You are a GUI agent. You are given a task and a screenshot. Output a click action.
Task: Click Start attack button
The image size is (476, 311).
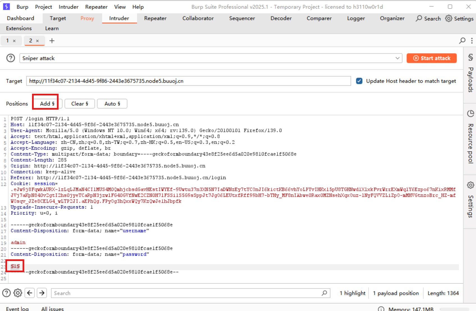tap(432, 58)
